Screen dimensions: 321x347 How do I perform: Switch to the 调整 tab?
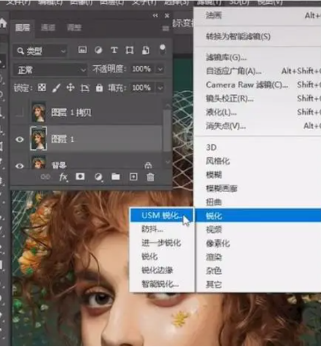(x=74, y=28)
